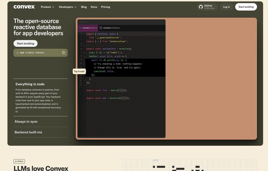Open the Docs link in navigation
The width and height of the screenshot is (268, 171).
94,7
